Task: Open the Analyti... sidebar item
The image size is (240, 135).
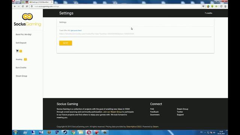Action: [21, 59]
